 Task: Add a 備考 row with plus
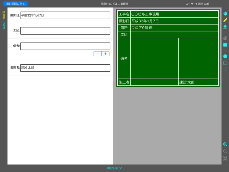pos(105,54)
